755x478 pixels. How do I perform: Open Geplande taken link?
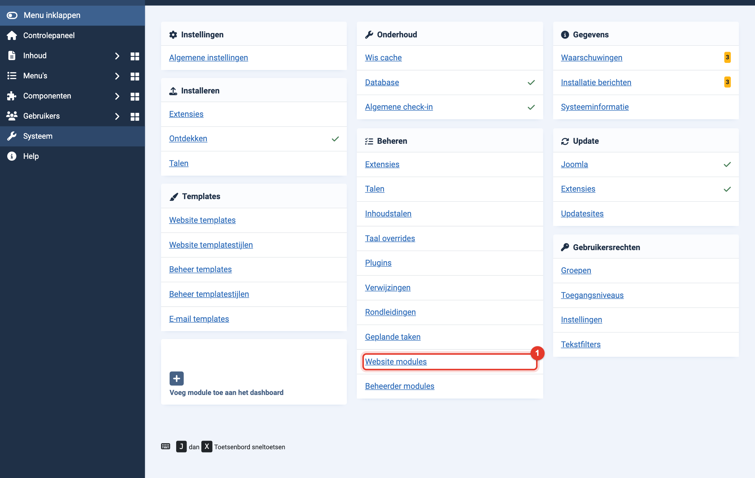(x=393, y=337)
